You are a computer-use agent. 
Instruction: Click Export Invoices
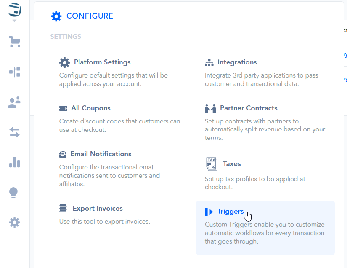[x=97, y=209]
